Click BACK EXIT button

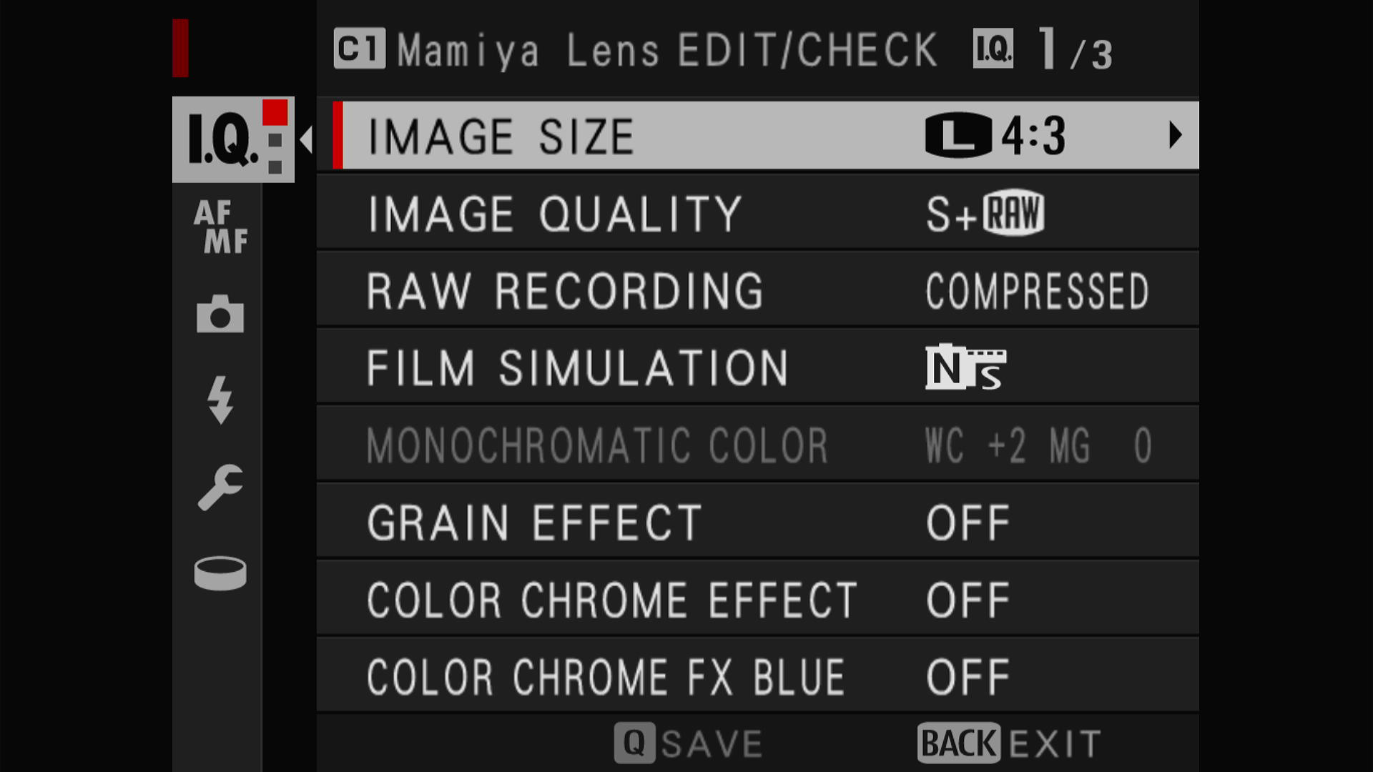(x=1010, y=743)
